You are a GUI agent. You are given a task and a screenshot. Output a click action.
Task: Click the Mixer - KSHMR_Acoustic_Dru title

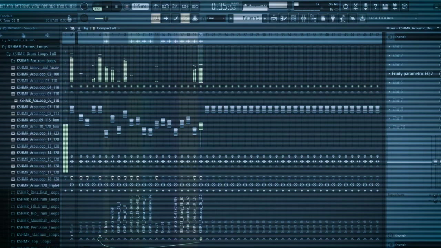(x=409, y=28)
